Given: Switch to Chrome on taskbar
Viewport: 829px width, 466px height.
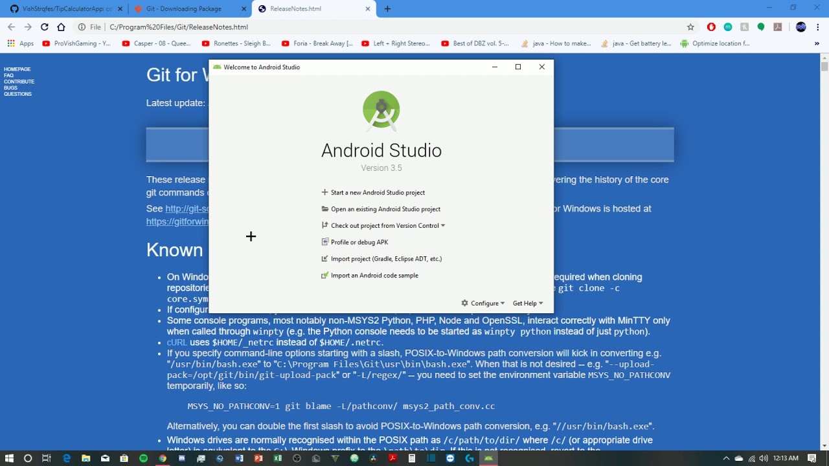Looking at the screenshot, I should point(163,458).
